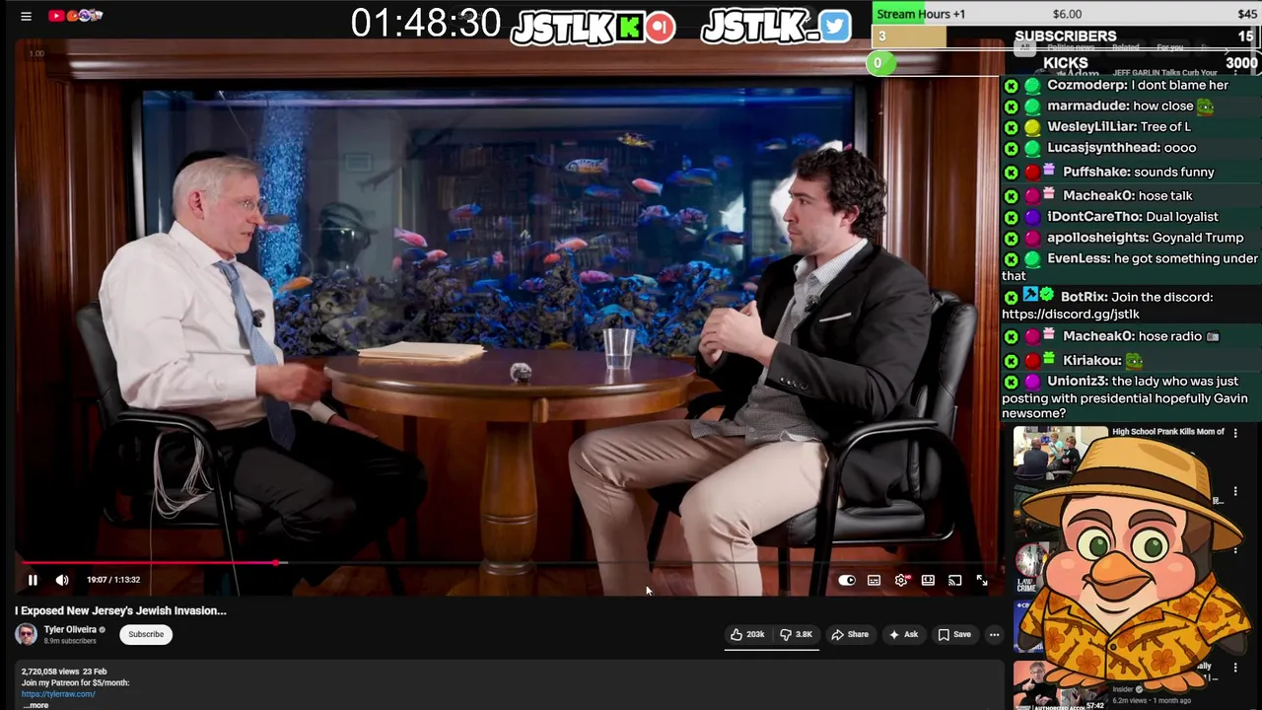Image resolution: width=1262 pixels, height=710 pixels.
Task: Open the Ask AI button
Action: (903, 634)
